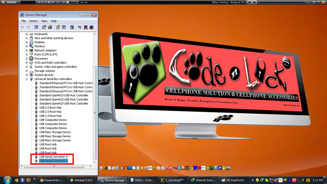
Task: Toggle the console tree pane icon
Action: [x=36, y=27]
